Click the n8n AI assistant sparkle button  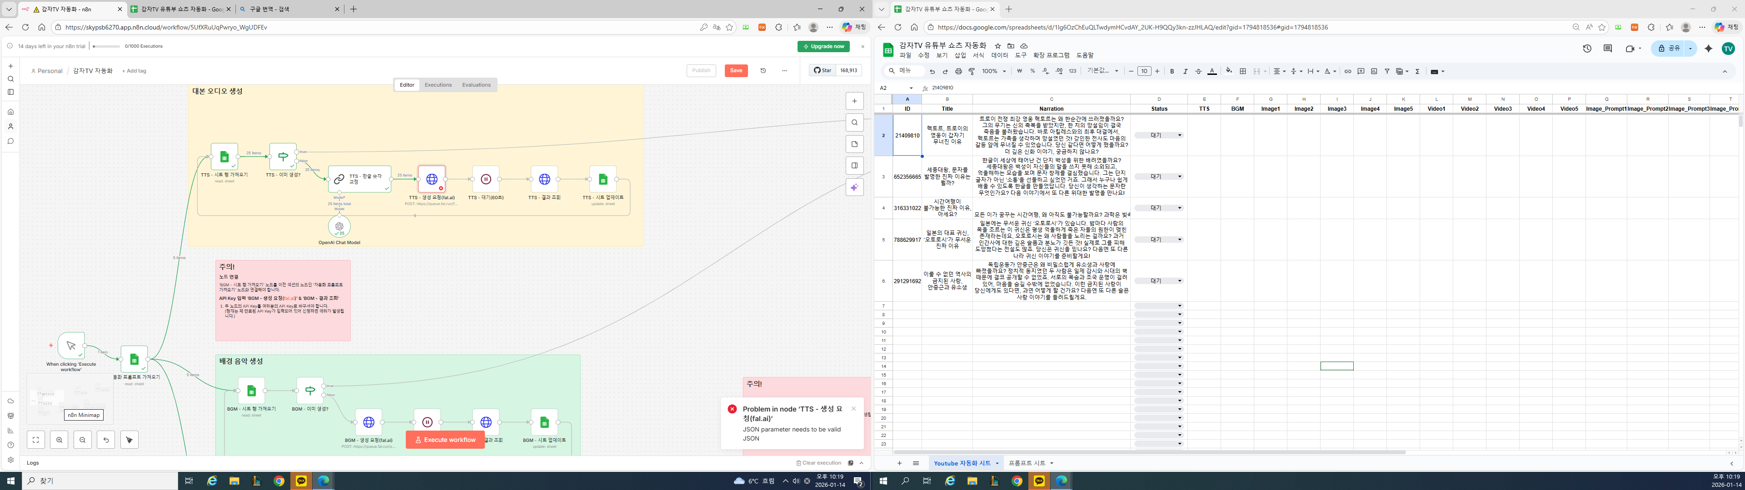[x=854, y=187]
